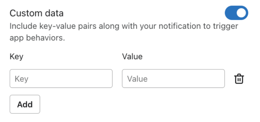Place cursor in the Value text box
The width and height of the screenshot is (260, 122).
(x=173, y=79)
